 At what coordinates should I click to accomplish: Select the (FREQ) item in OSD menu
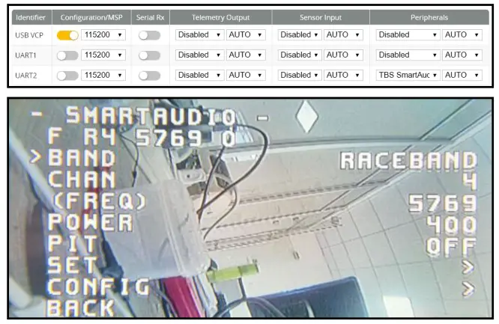99,201
